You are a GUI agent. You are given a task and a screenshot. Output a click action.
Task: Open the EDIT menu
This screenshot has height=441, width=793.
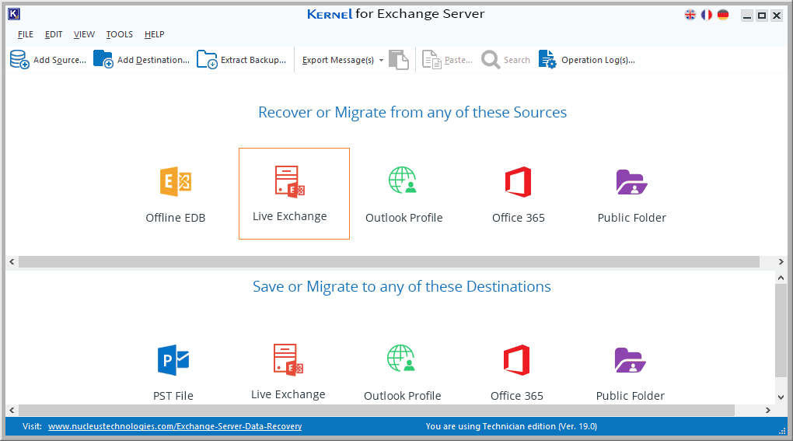pyautogui.click(x=54, y=34)
